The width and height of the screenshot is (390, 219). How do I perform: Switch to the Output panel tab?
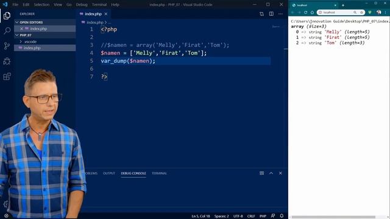tap(109, 173)
